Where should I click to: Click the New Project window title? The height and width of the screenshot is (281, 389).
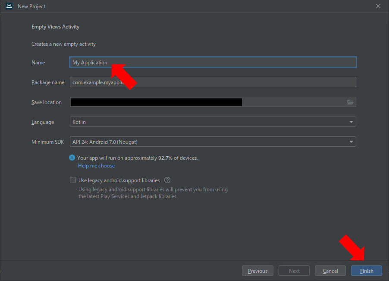[x=31, y=6]
